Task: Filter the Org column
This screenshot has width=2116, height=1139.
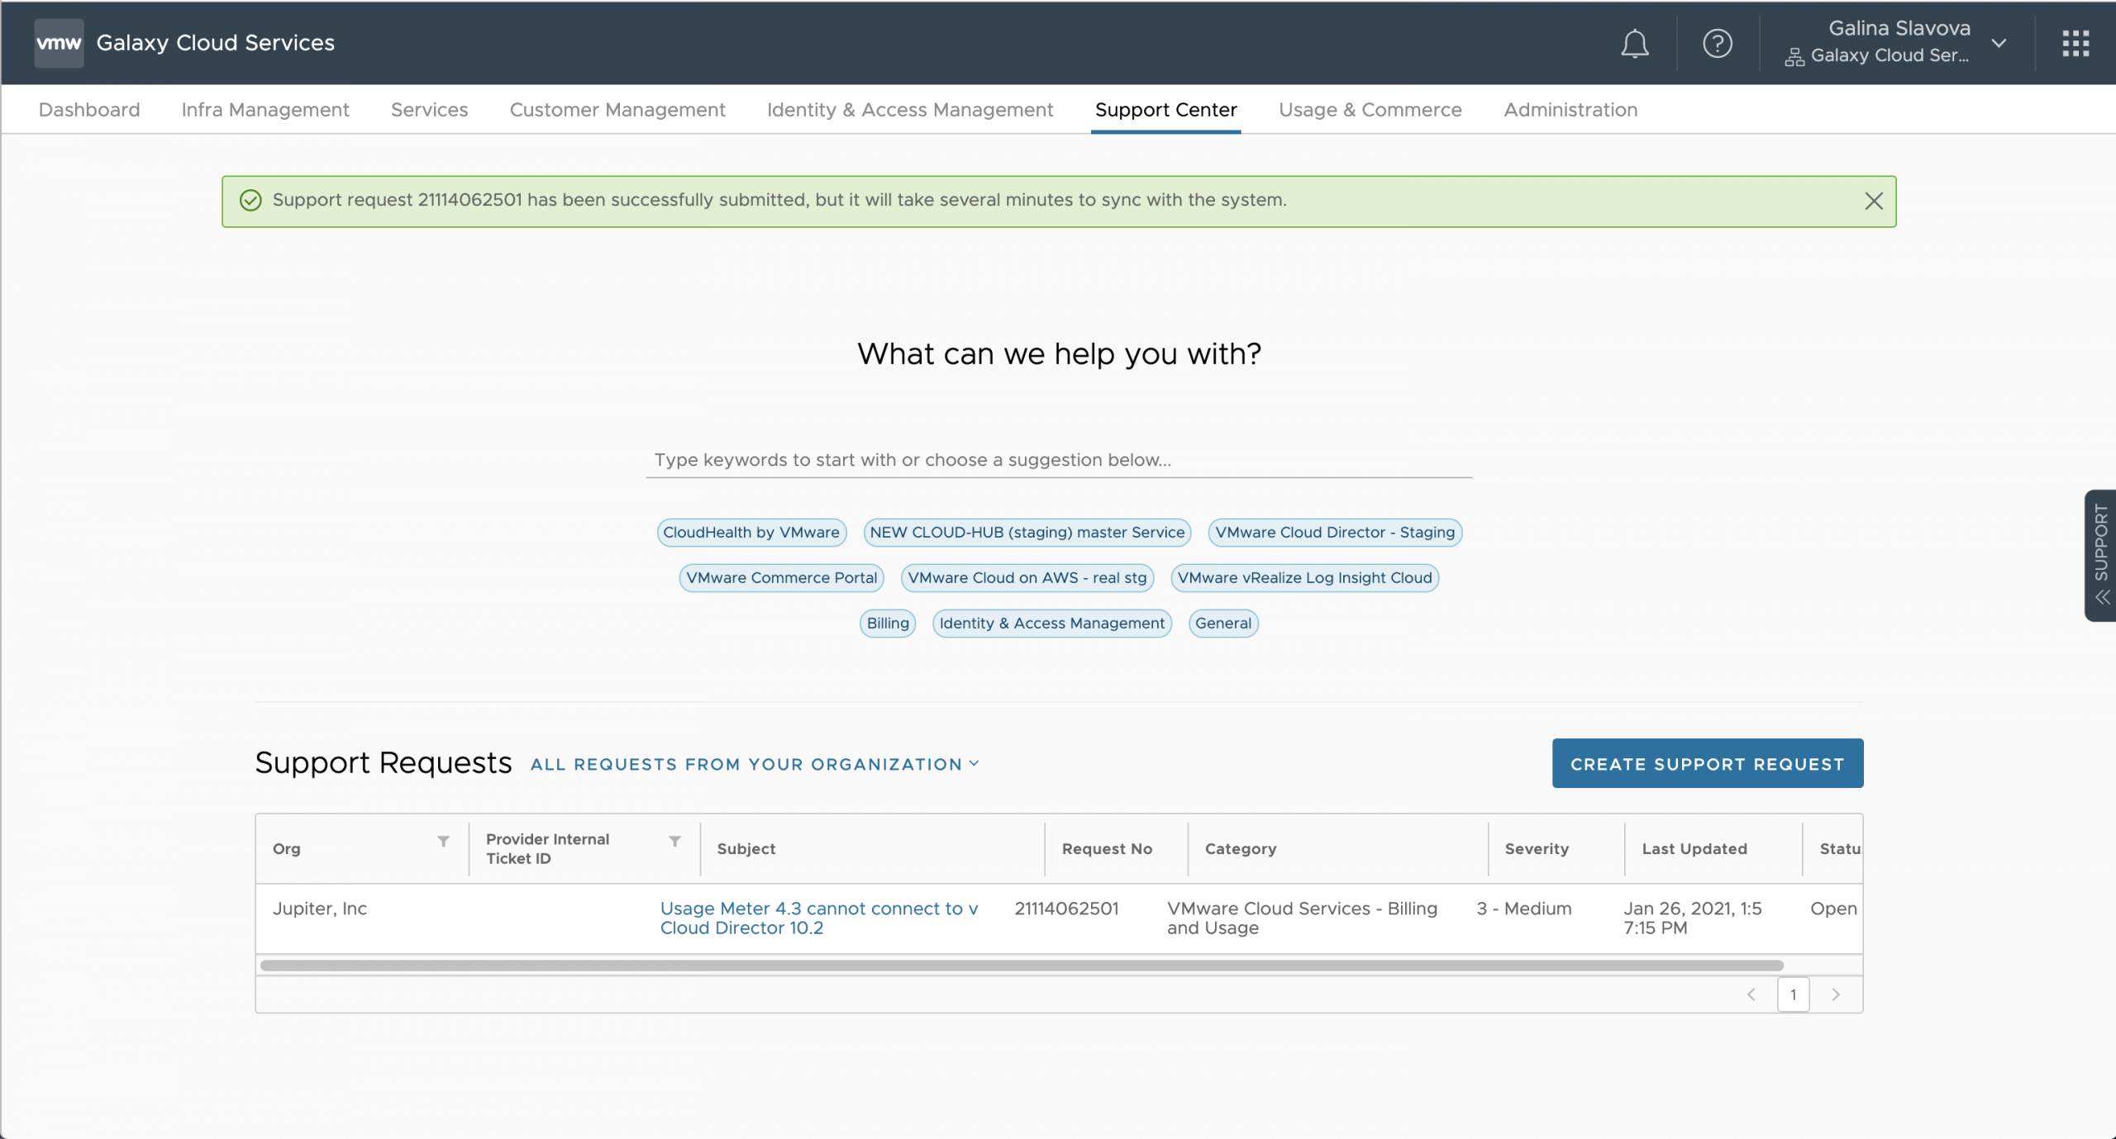Action: pyautogui.click(x=443, y=841)
